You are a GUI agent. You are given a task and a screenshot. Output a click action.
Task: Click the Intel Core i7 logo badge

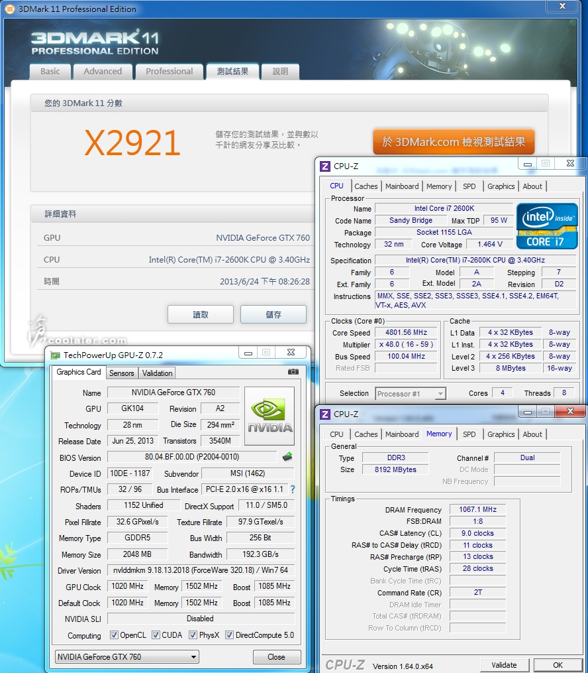[x=547, y=226]
